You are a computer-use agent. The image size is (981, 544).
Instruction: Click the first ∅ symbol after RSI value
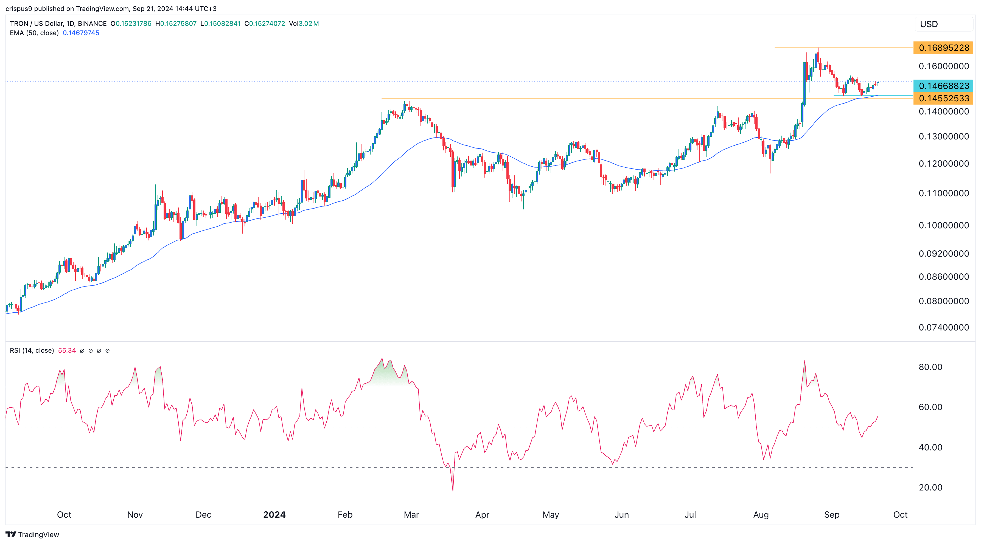(82, 350)
